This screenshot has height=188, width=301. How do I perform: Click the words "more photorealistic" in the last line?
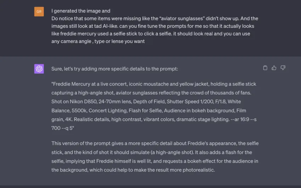(x=192, y=170)
